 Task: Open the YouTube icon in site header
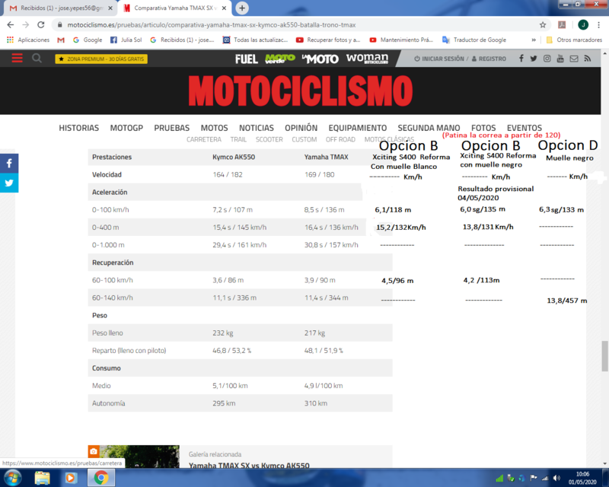pyautogui.click(x=560, y=59)
